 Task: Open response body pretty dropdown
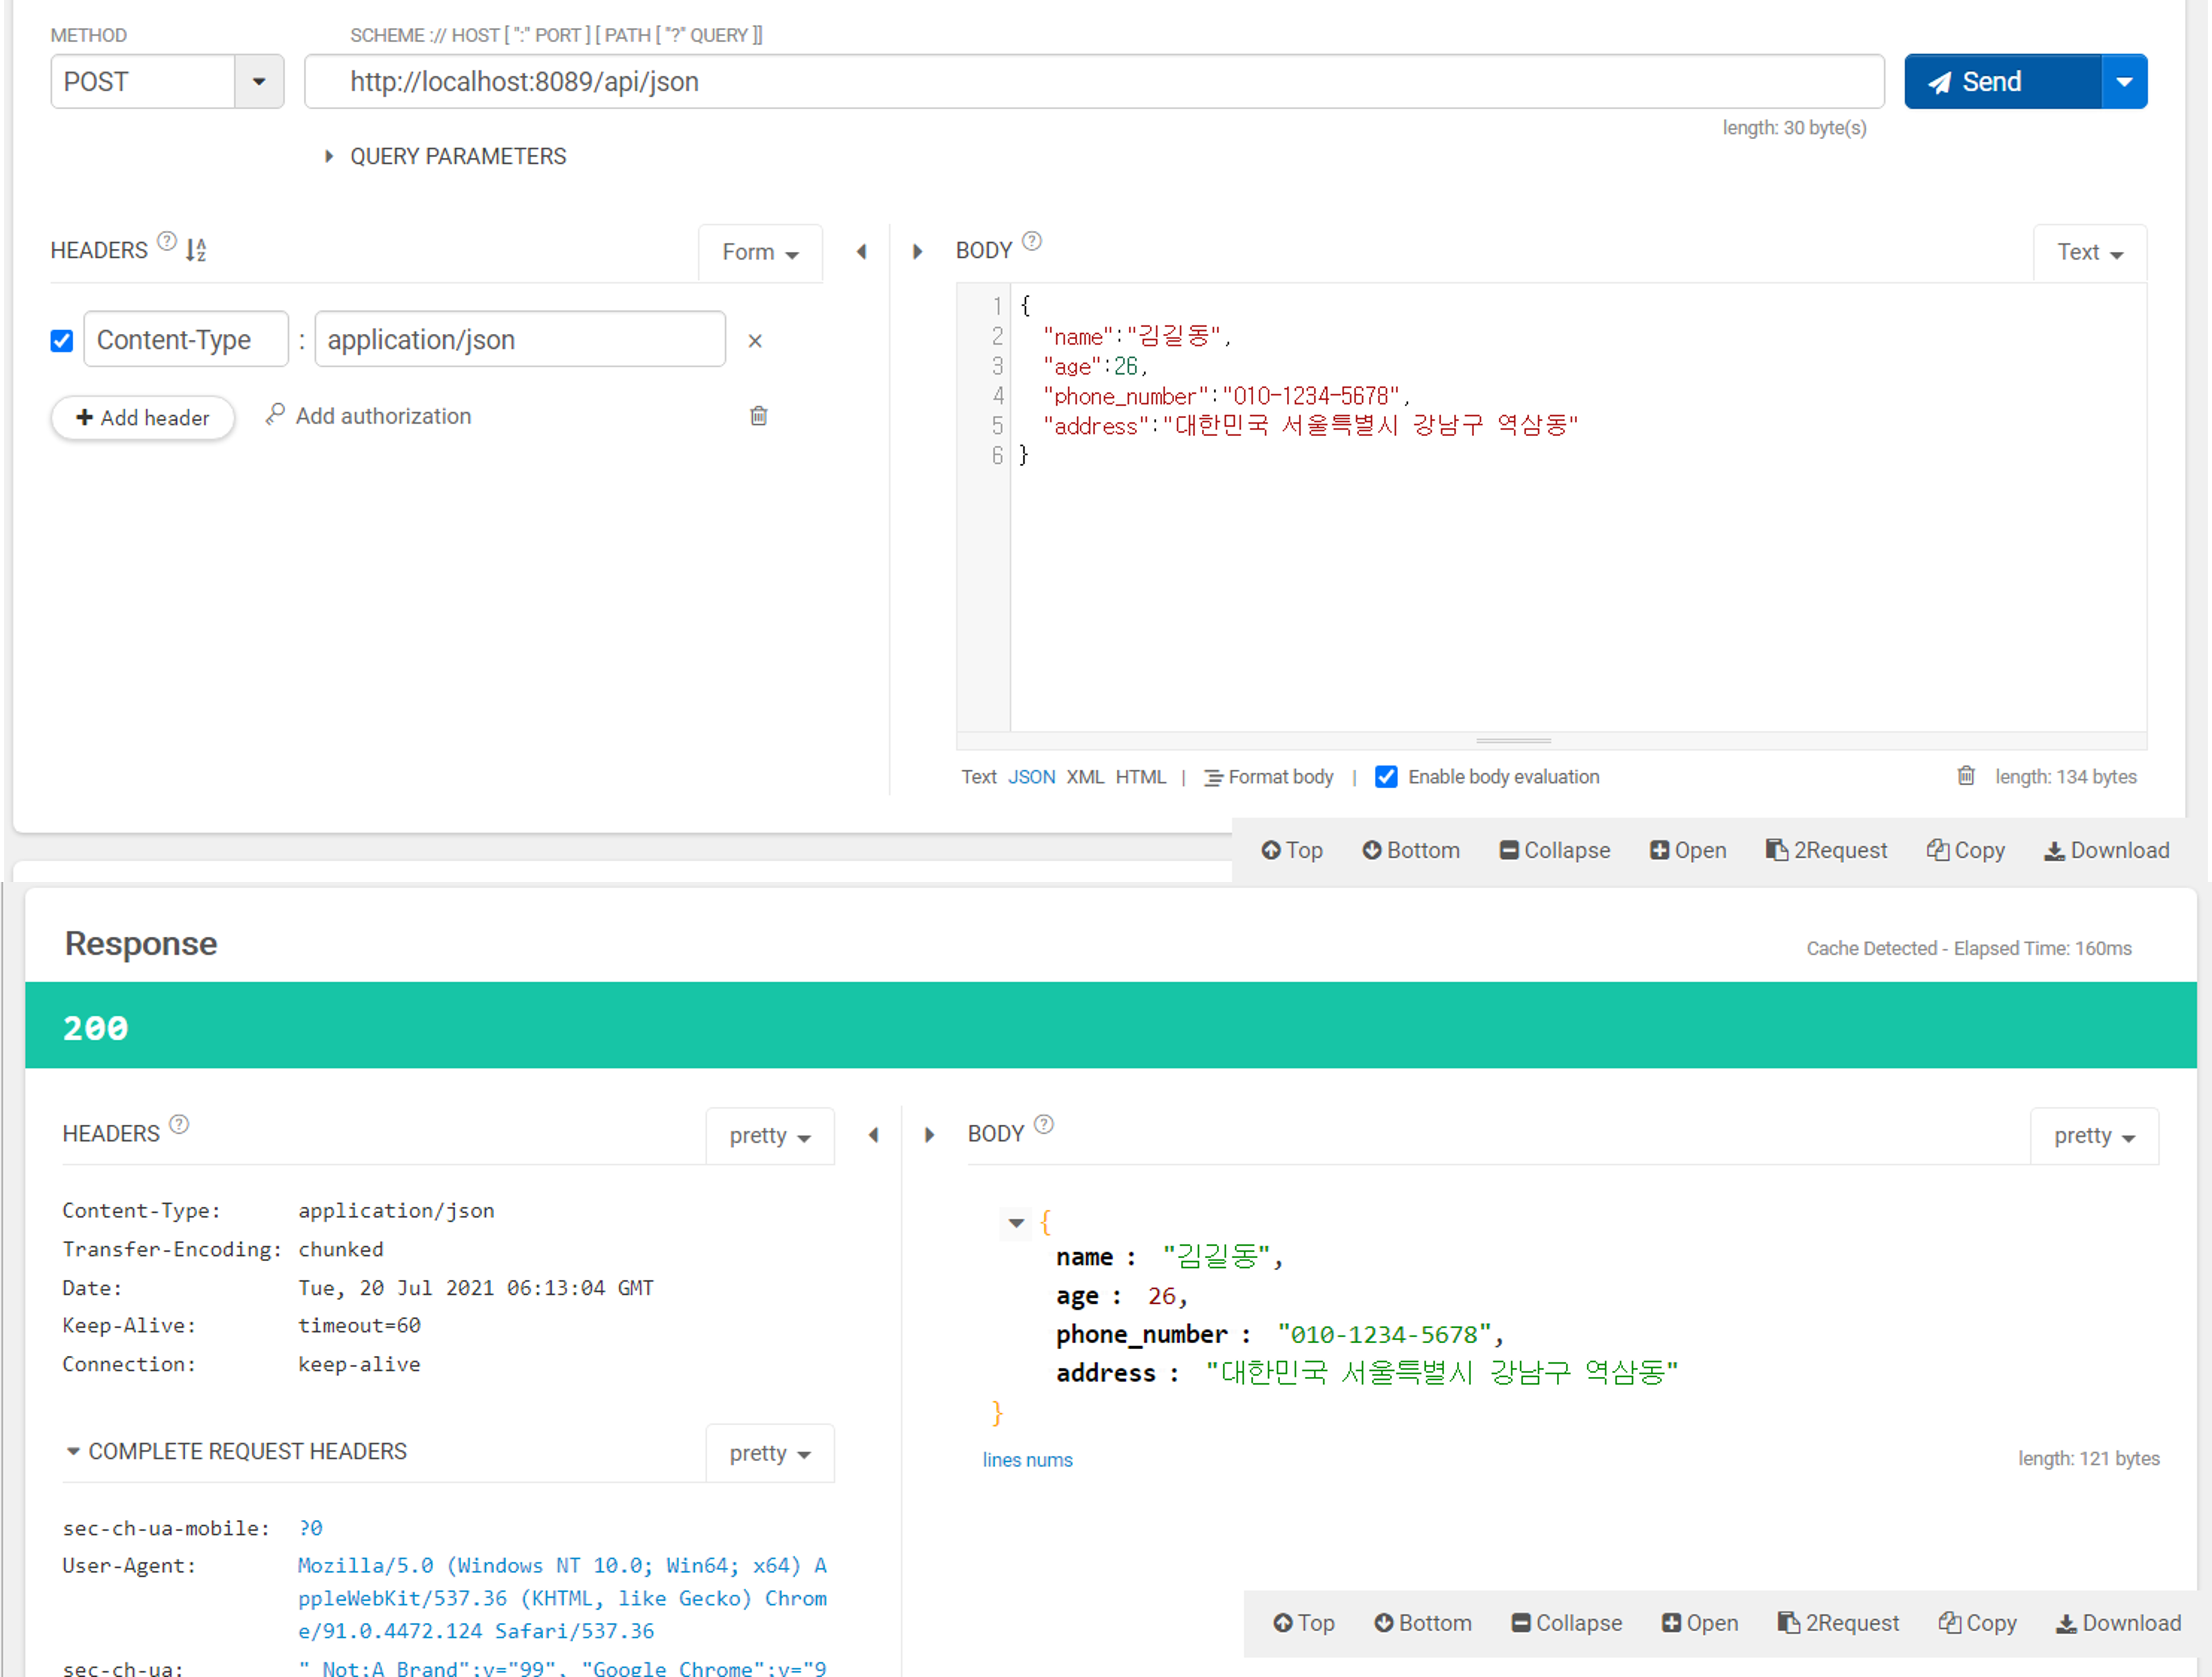[2094, 1136]
